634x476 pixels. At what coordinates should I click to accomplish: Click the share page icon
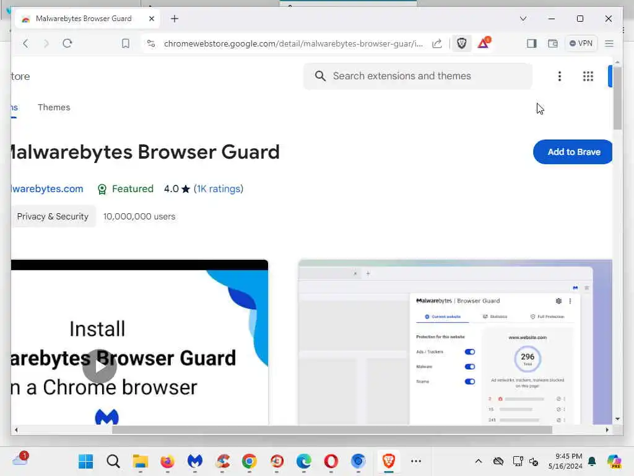(x=436, y=43)
